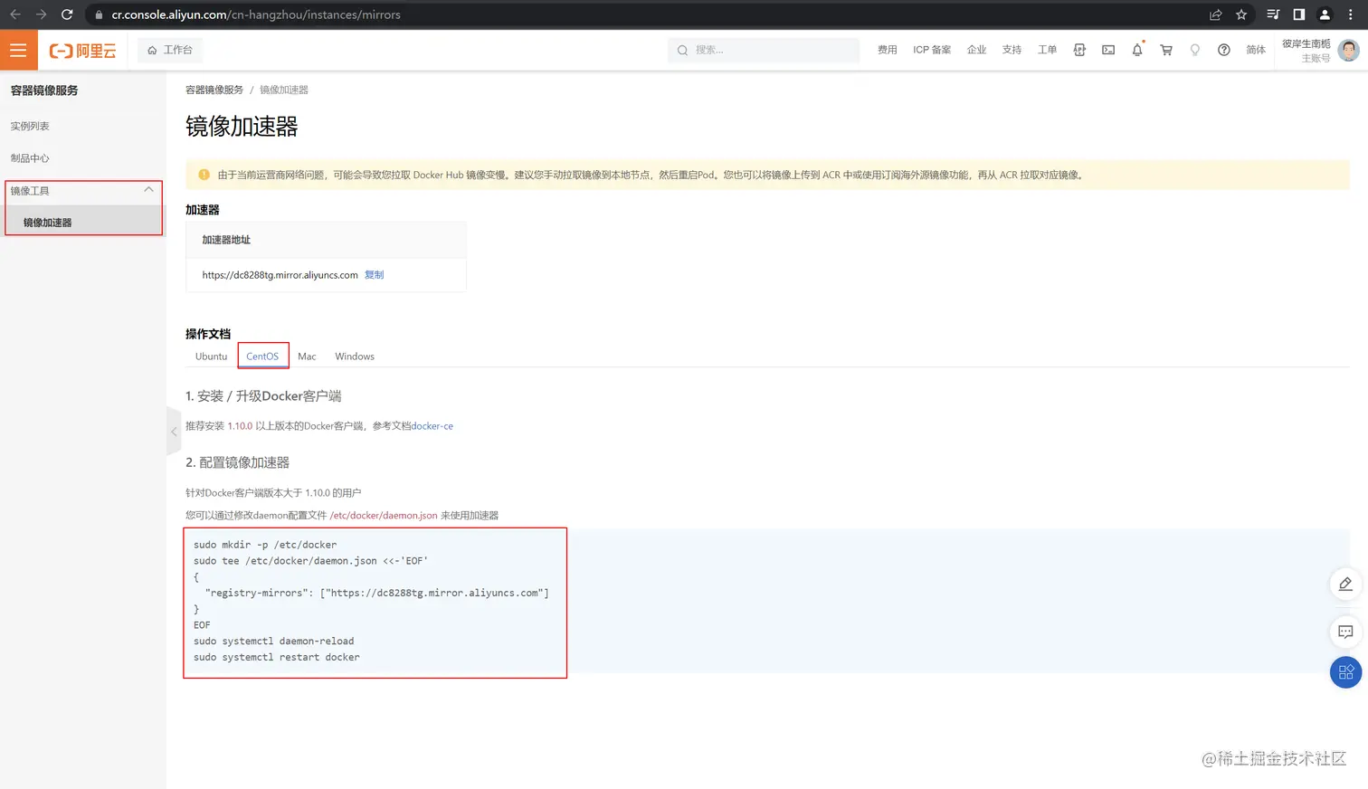Switch to the Ubuntu tab
Screen dimensions: 1368x789
(211, 356)
